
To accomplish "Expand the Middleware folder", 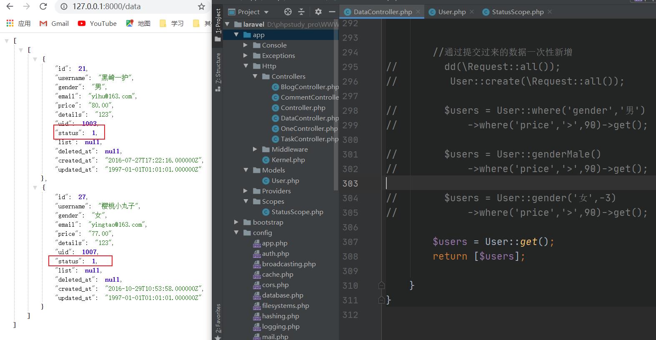I will coord(255,149).
